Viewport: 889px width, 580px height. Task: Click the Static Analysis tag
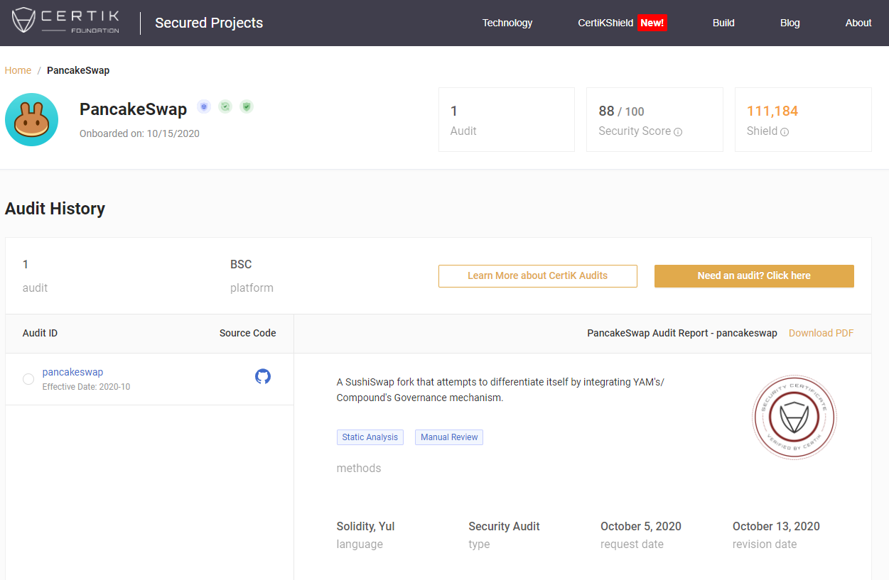point(370,437)
